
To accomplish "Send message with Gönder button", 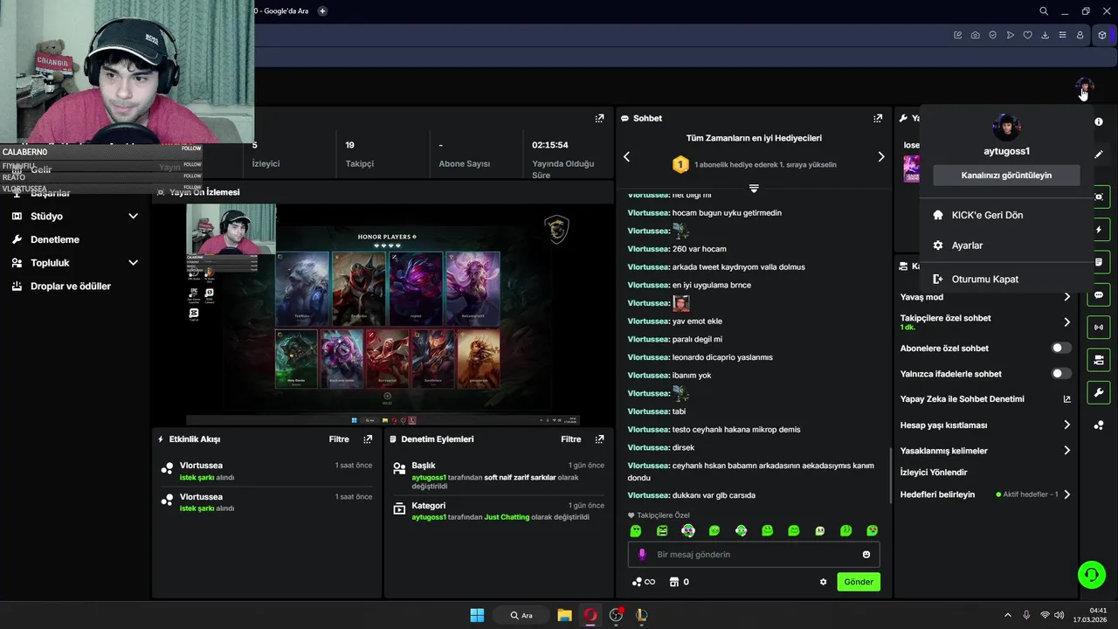I will (859, 582).
